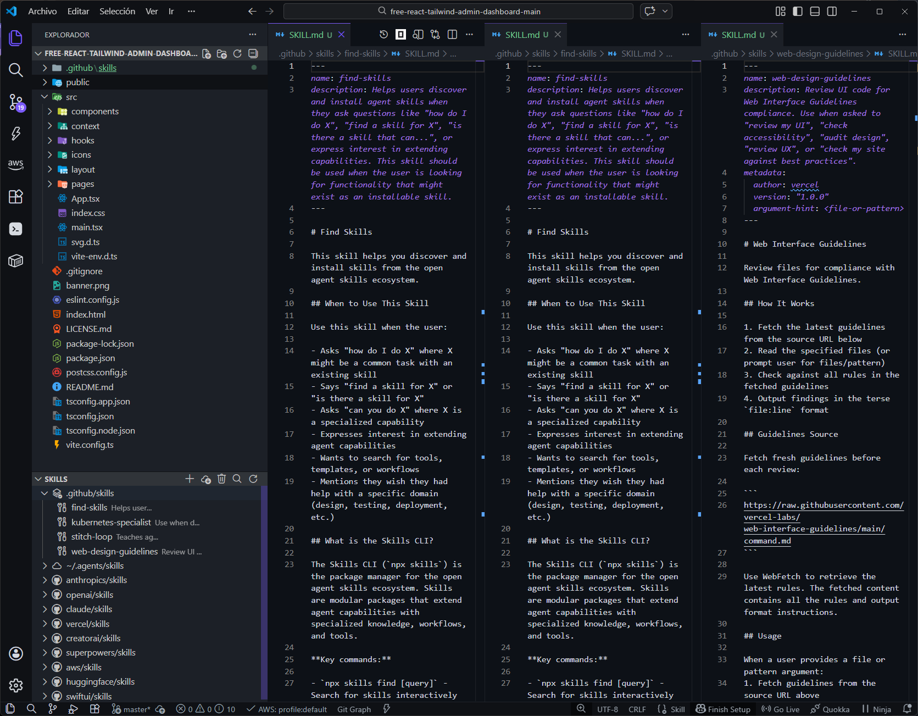Select the third SKILL.md tab for web-design-guidelines
Image resolution: width=918 pixels, height=716 pixels.
[x=742, y=35]
